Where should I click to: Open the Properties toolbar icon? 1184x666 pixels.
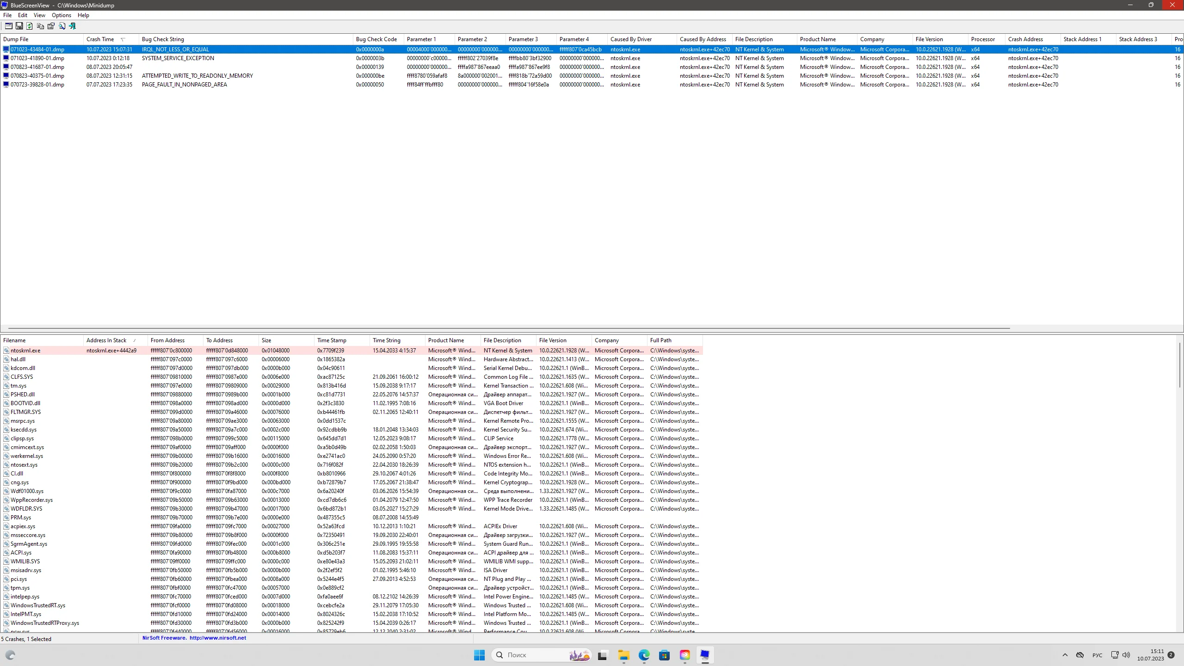(x=51, y=26)
